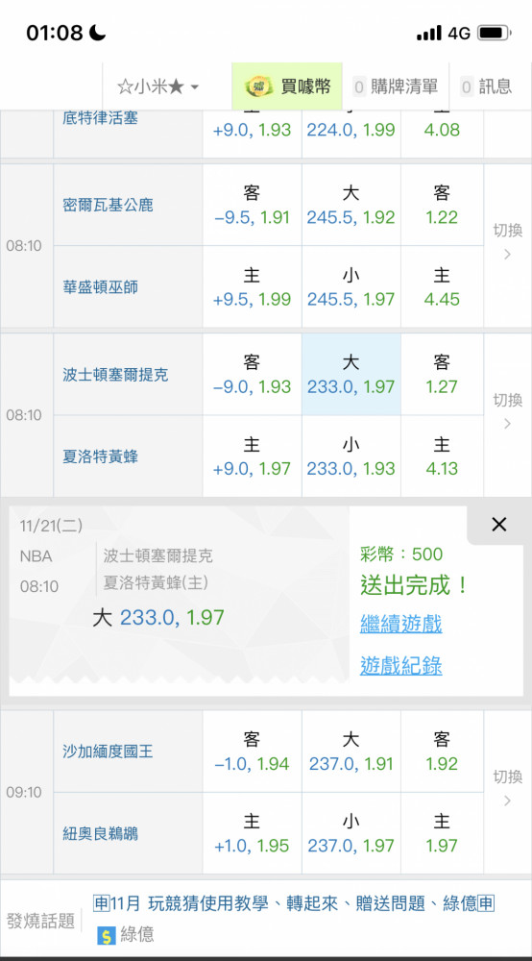The width and height of the screenshot is (532, 961).
Task: Open the 11月 玩競猜使用教學 hot topic
Action: coord(293,902)
